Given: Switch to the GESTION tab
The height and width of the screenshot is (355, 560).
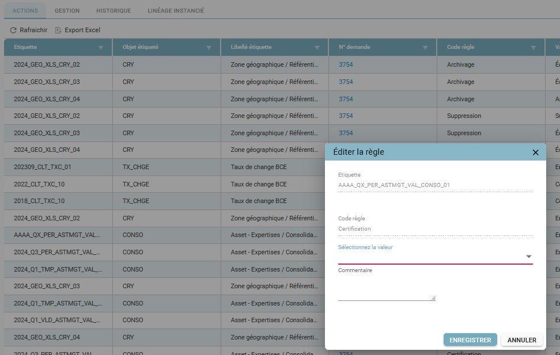Looking at the screenshot, I should [67, 11].
